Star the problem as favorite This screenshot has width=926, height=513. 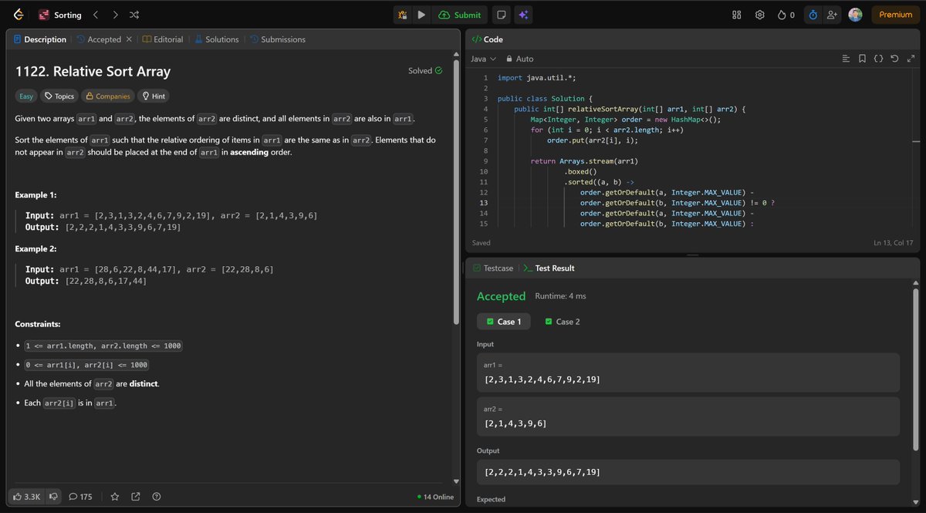114,497
